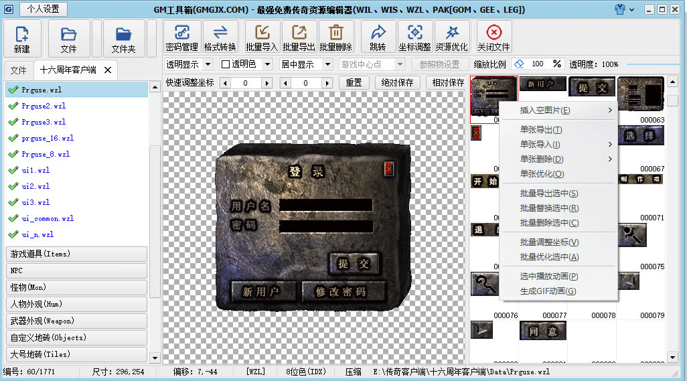The width and height of the screenshot is (687, 381).
Task: Toggle the green checkmark beside ui1.wzl
Action: pos(13,170)
